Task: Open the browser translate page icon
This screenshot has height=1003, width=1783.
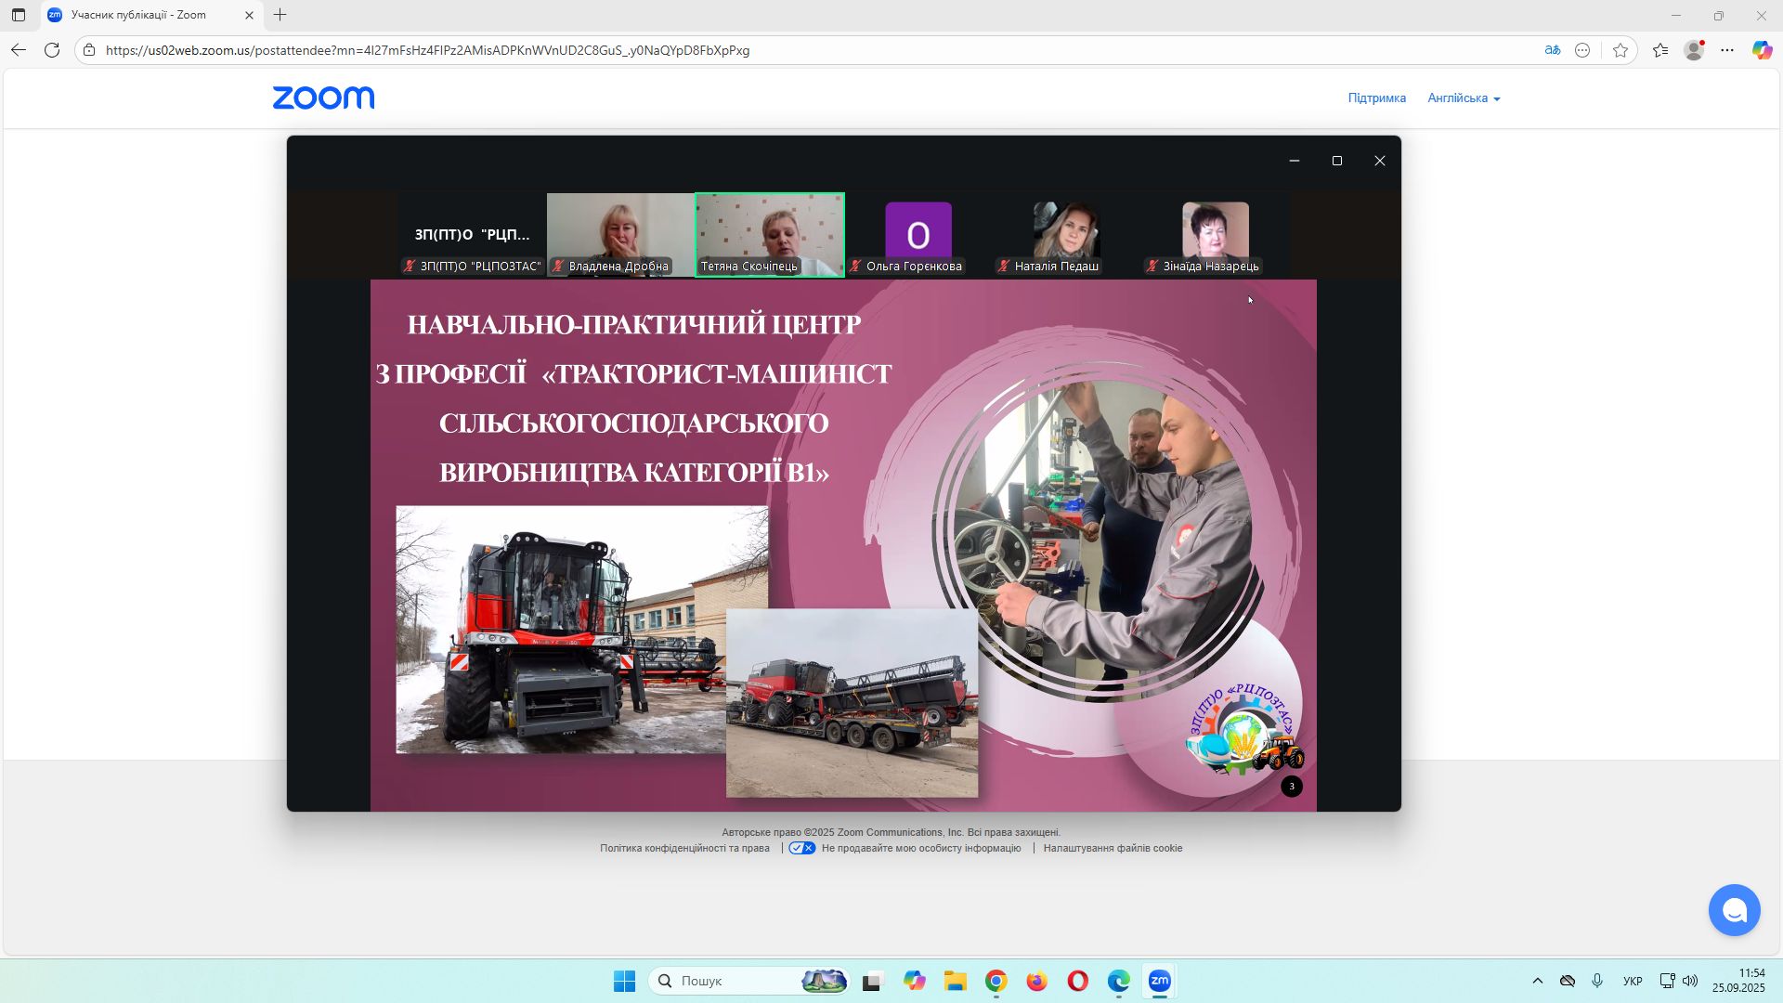Action: tap(1552, 50)
